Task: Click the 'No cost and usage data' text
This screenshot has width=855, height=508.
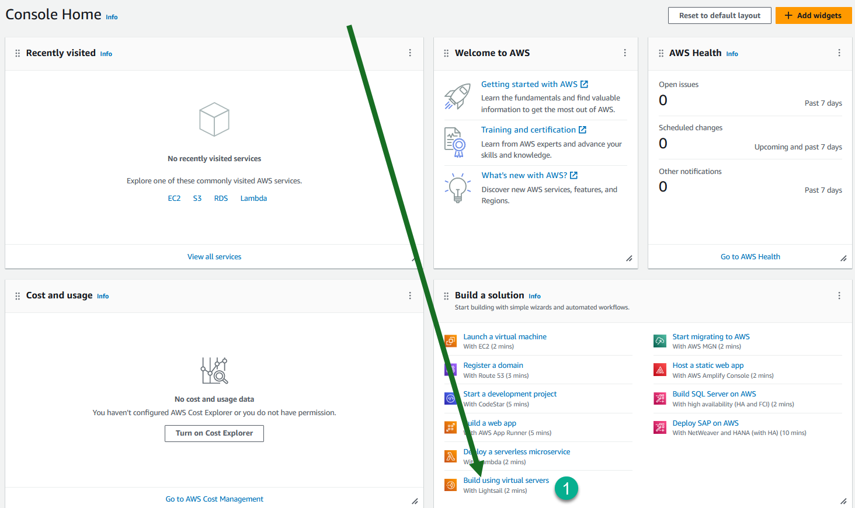Action: click(214, 399)
